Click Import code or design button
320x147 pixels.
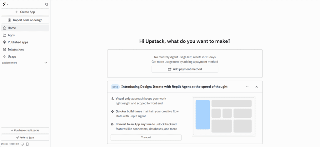click(25, 20)
